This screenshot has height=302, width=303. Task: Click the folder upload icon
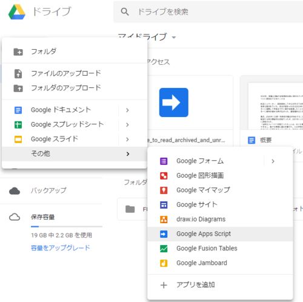click(x=18, y=88)
